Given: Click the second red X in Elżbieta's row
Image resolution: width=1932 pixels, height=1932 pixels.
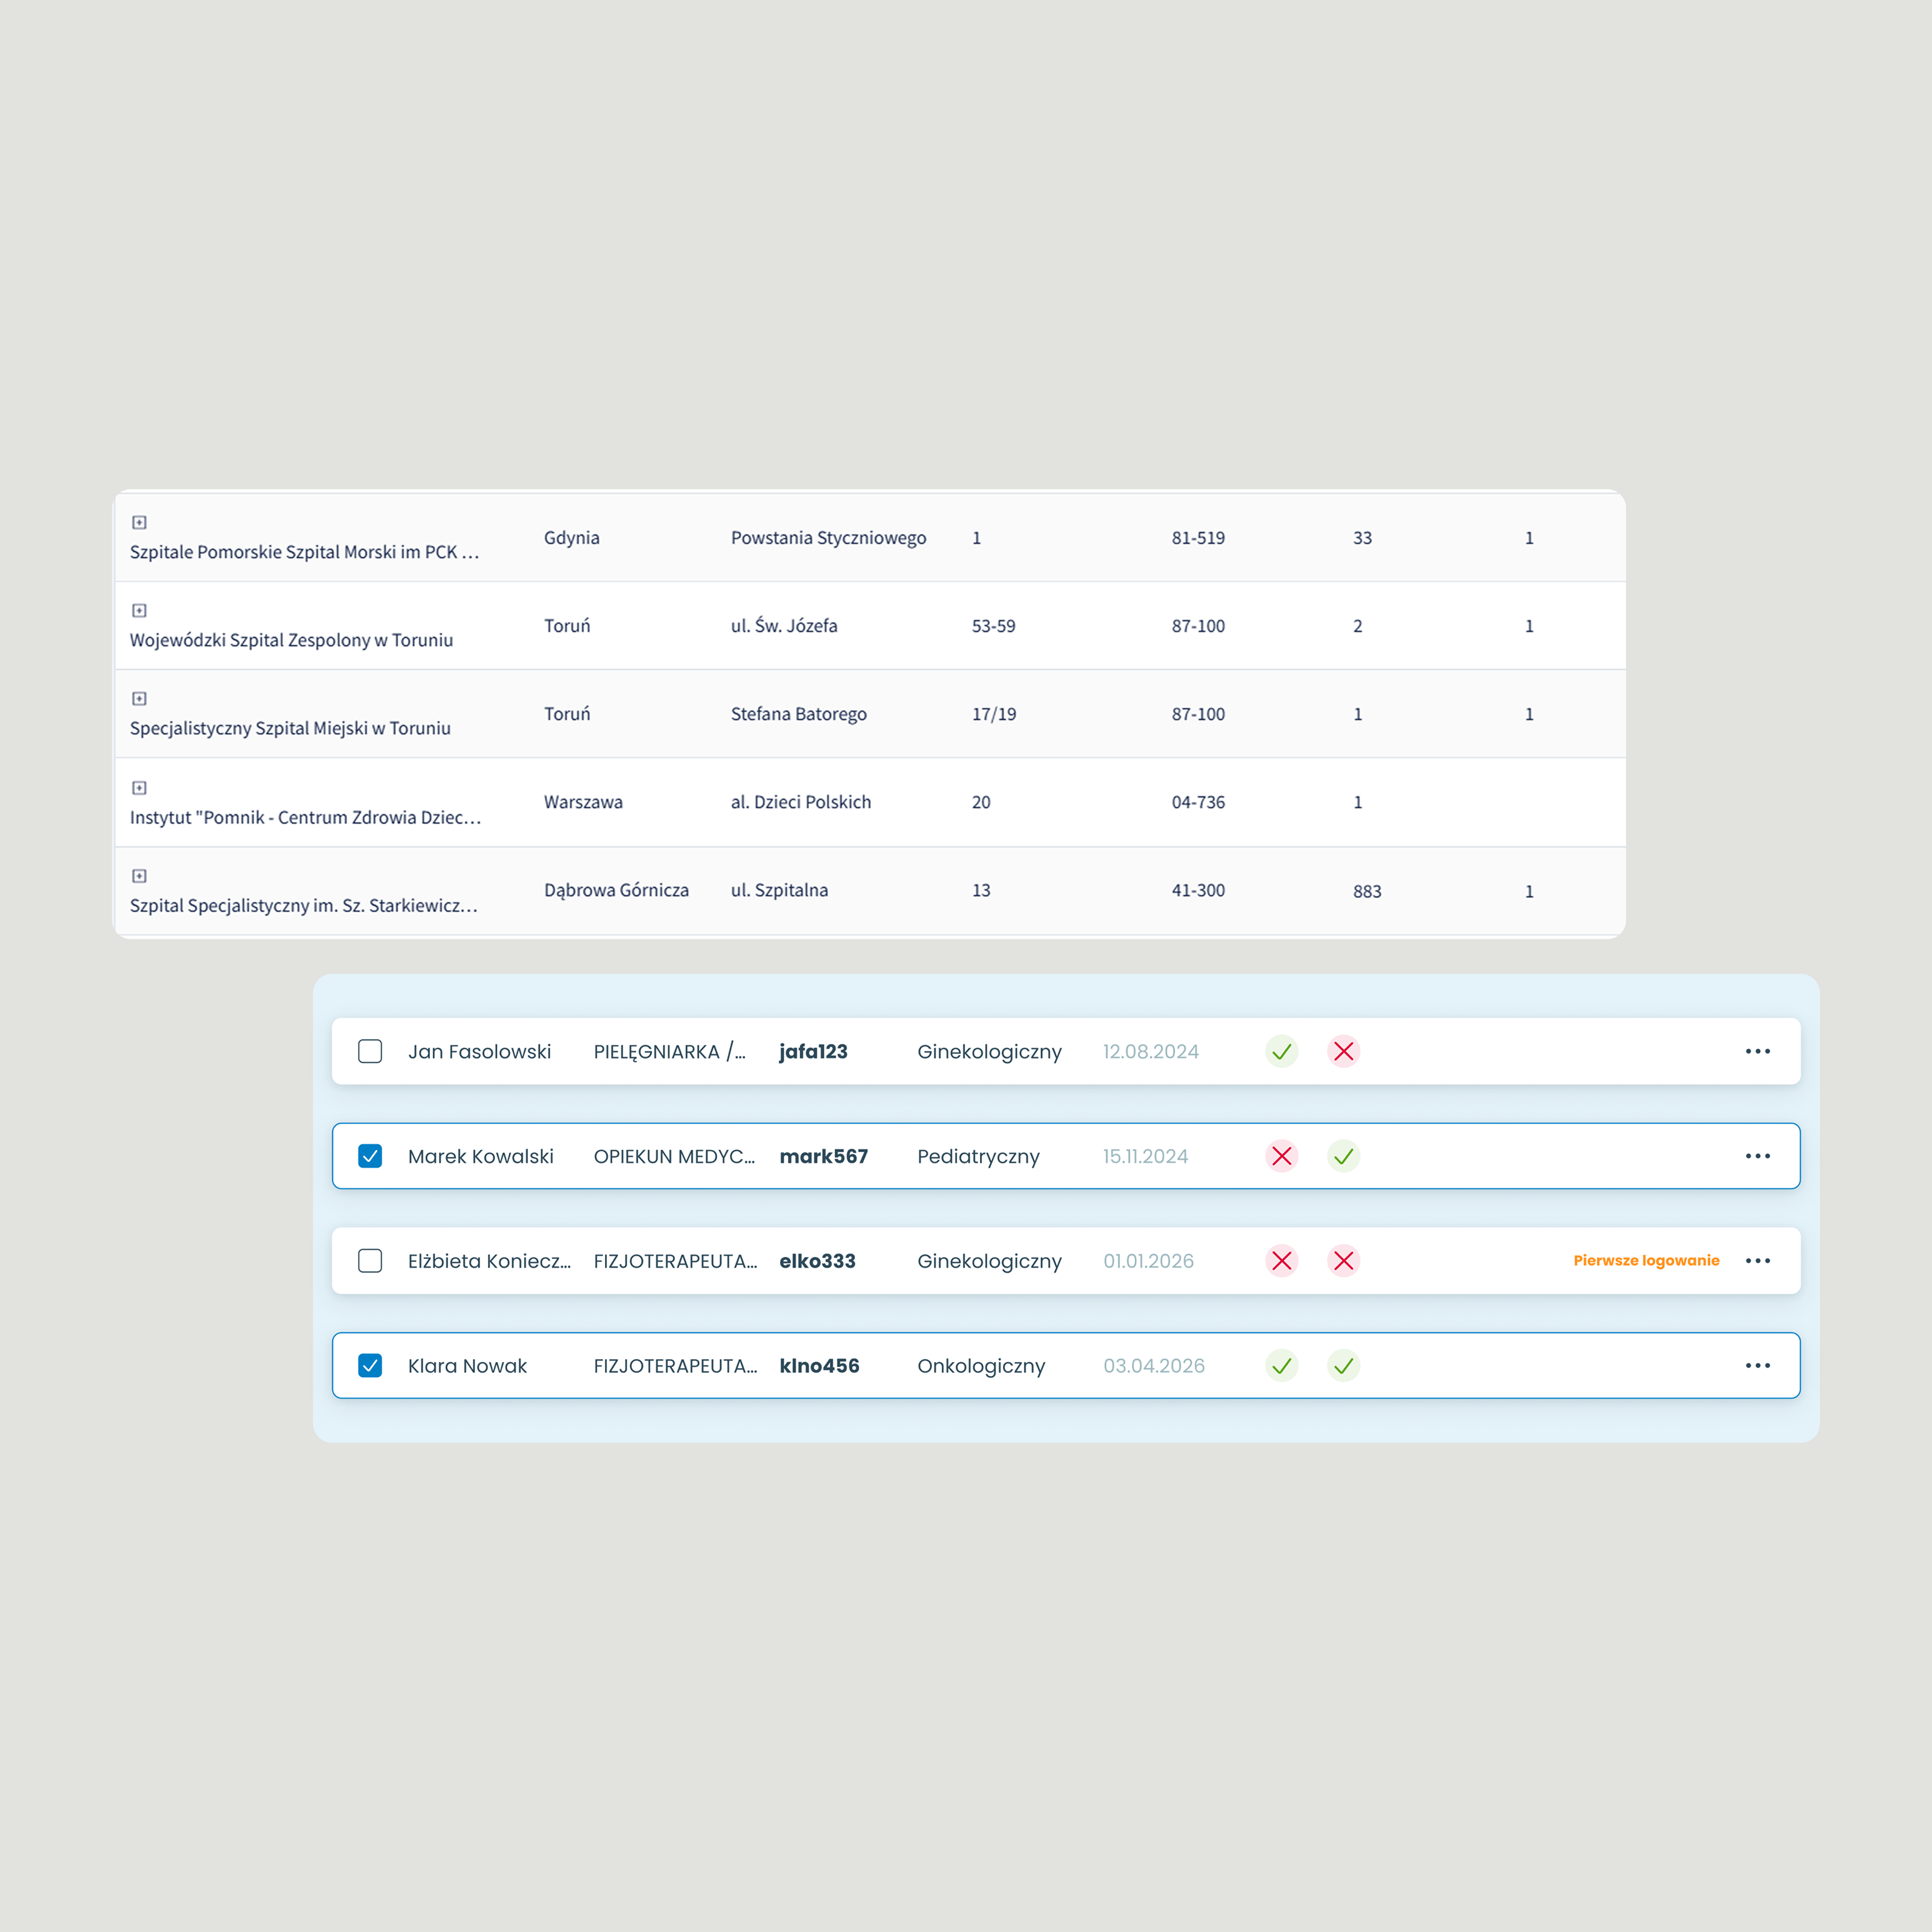Looking at the screenshot, I should coord(1343,1260).
